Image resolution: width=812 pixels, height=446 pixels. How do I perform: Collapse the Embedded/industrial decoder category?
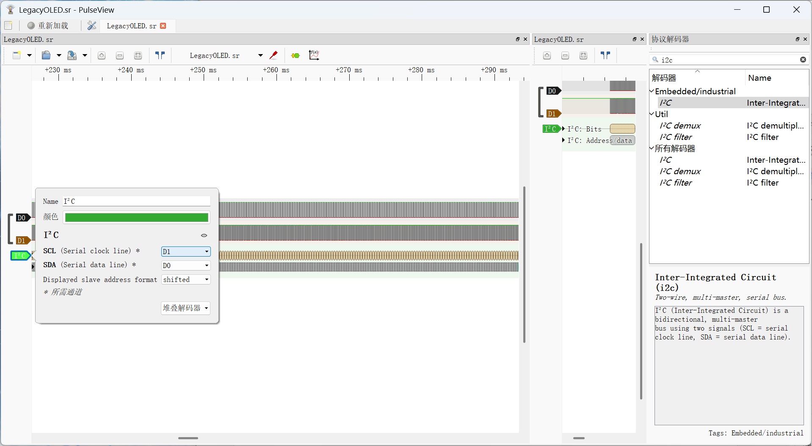[652, 91]
